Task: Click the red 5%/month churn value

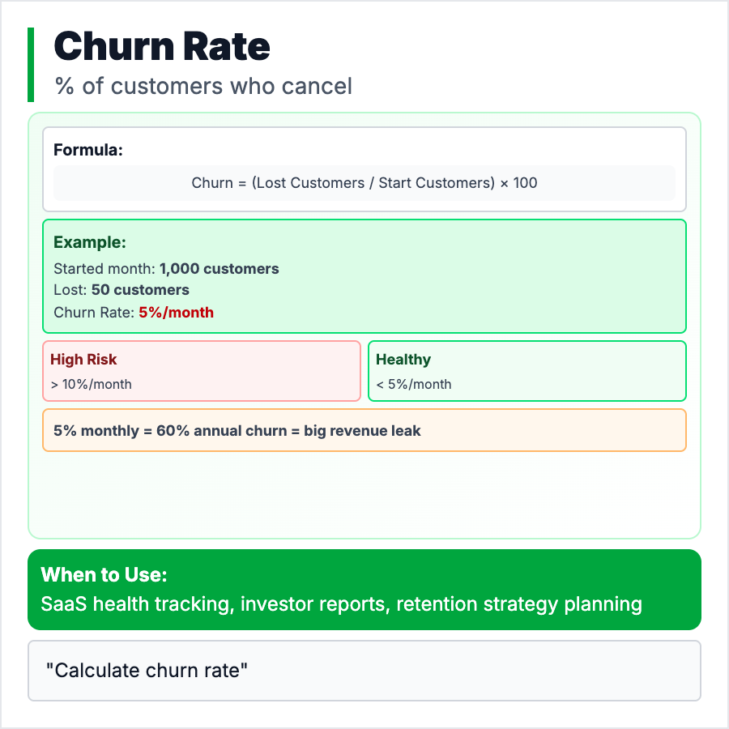Action: click(x=176, y=312)
